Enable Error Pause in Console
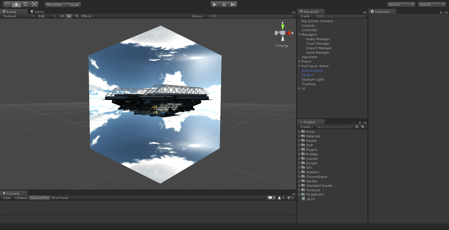The height and width of the screenshot is (230, 449). [x=60, y=198]
